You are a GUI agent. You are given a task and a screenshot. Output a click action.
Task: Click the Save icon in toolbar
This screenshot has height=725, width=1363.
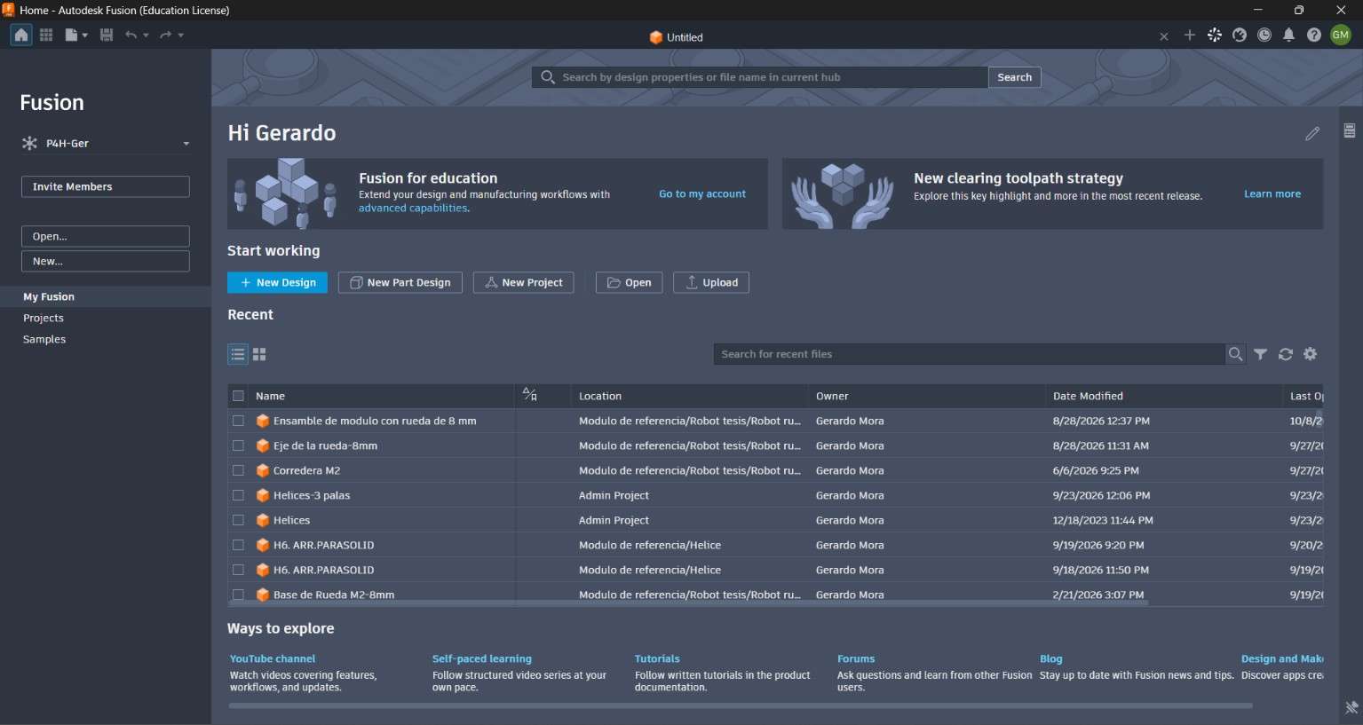[107, 35]
